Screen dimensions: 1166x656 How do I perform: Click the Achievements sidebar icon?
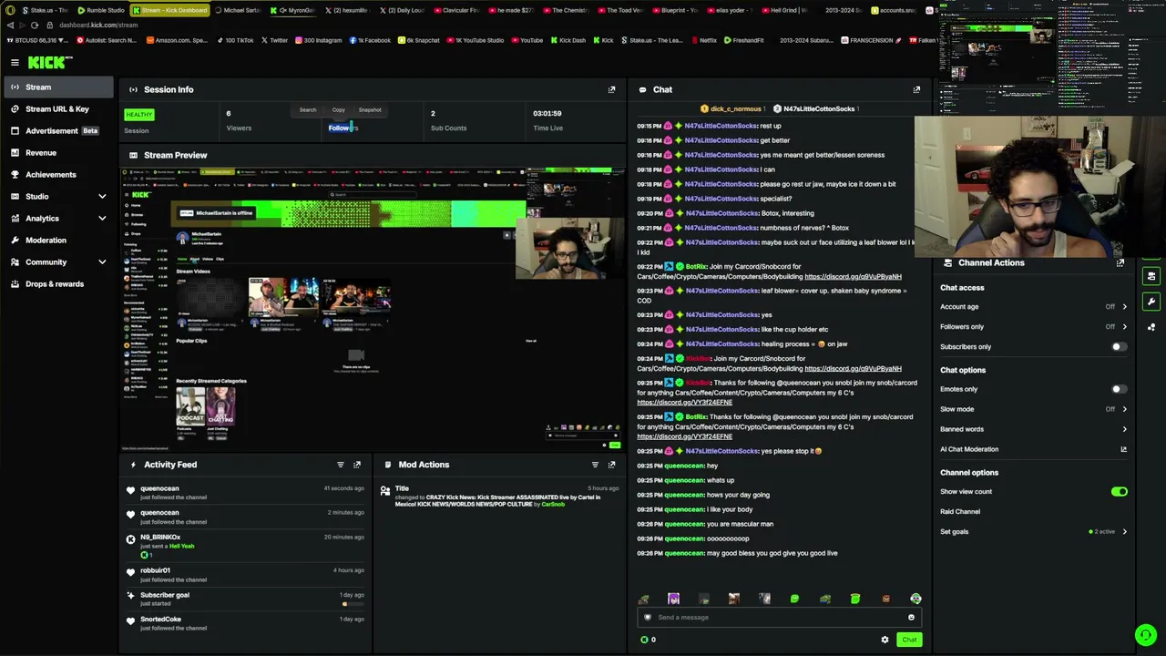pyautogui.click(x=15, y=174)
